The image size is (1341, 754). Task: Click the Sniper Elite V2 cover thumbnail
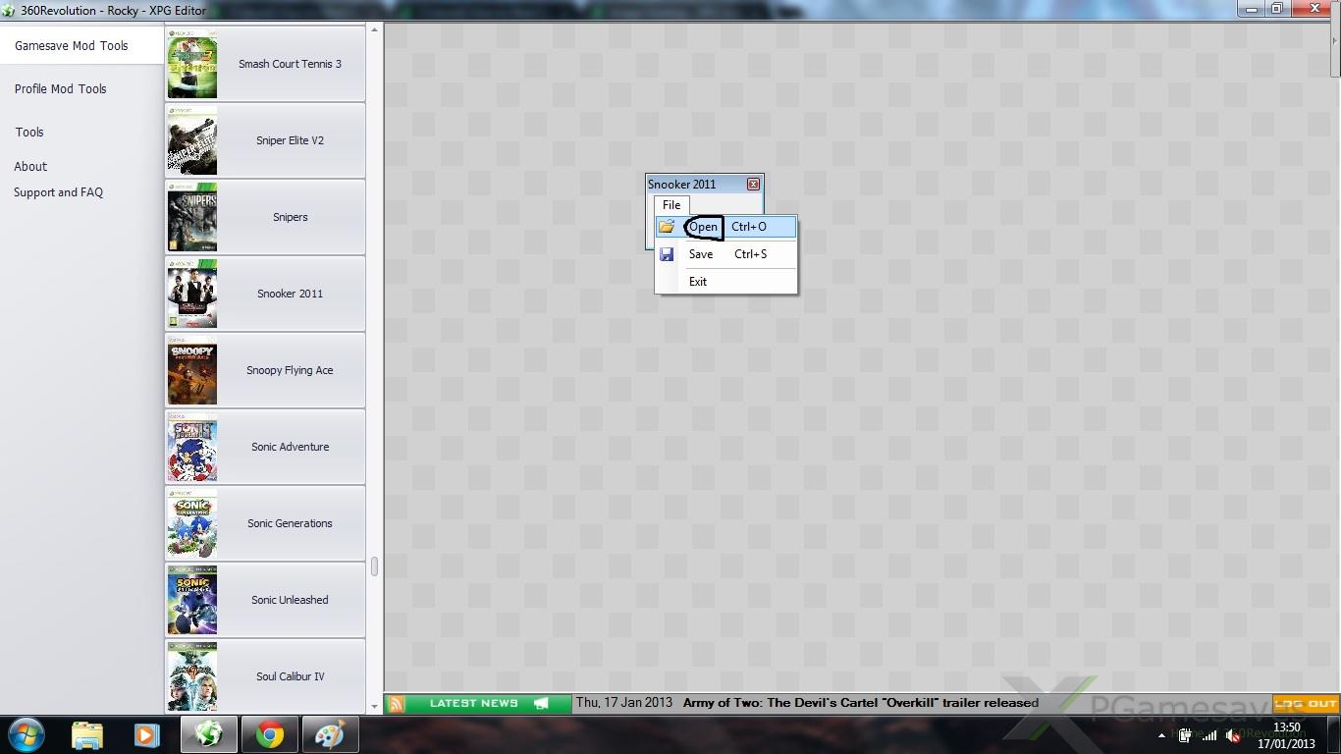click(192, 141)
